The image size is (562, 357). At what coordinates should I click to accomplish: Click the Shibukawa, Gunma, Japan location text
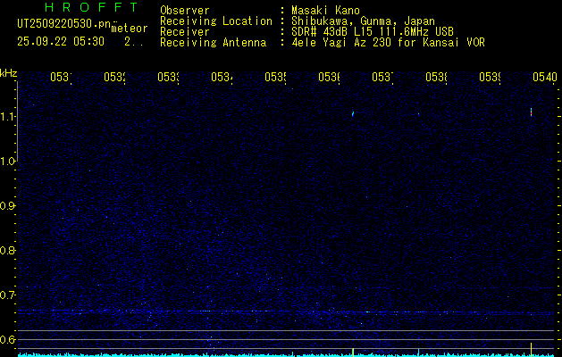(363, 21)
